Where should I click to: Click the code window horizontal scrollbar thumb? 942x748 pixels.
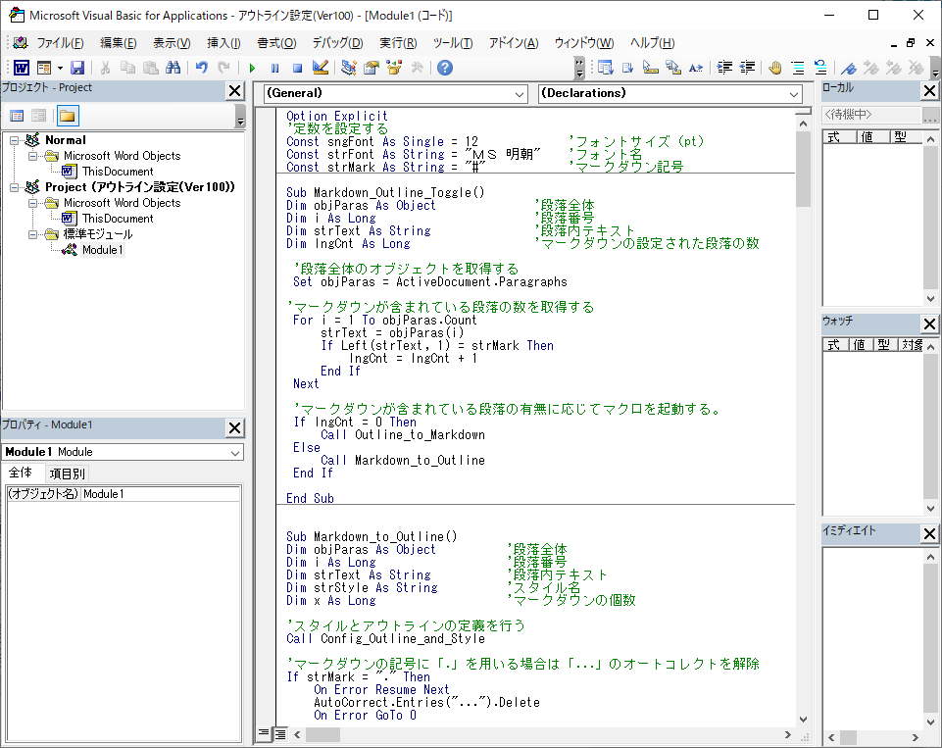322,735
